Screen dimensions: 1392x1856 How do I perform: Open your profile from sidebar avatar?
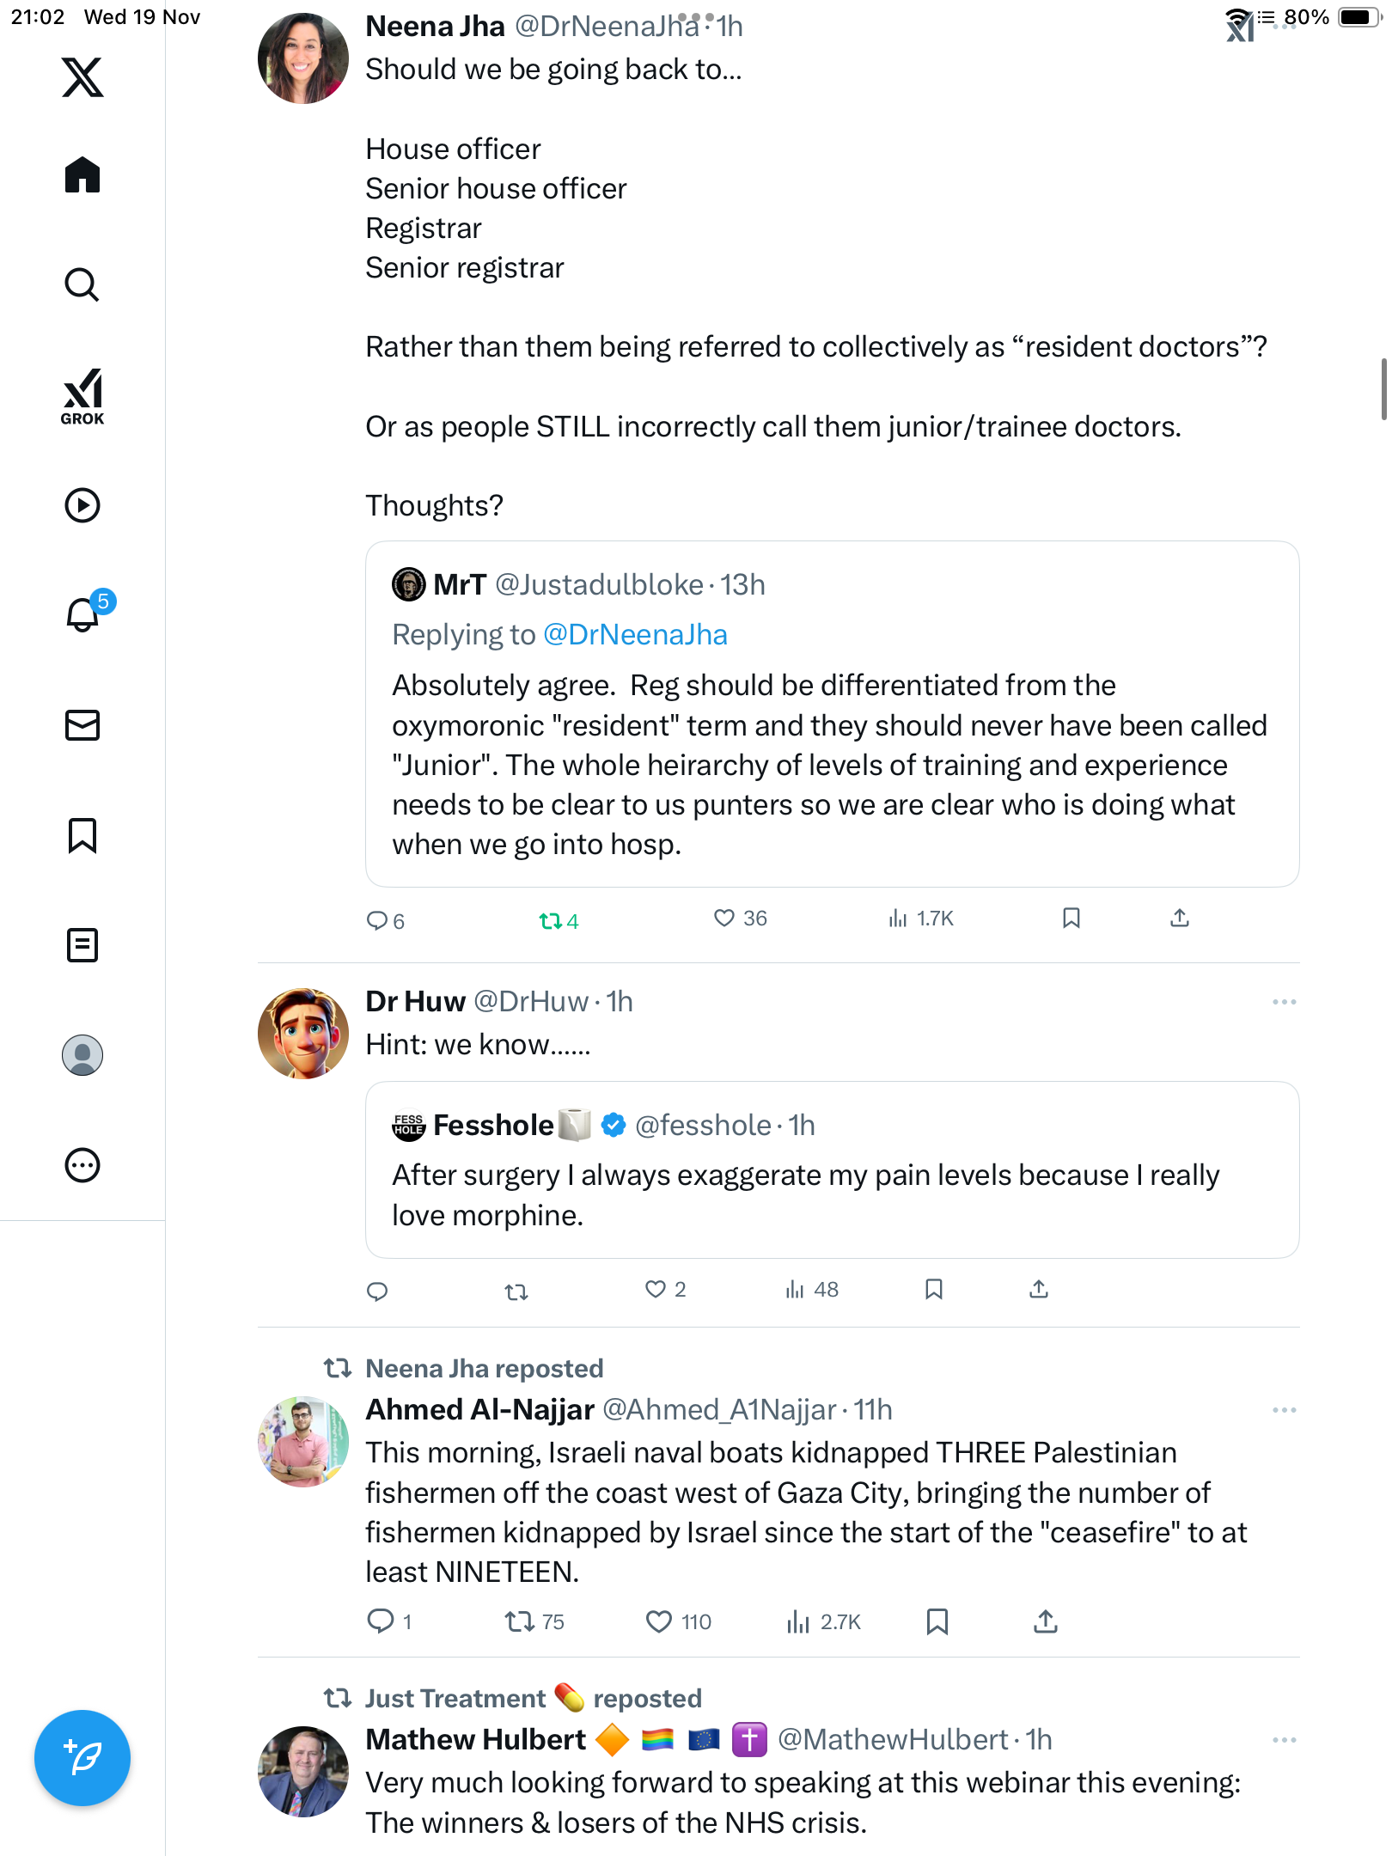82,1055
